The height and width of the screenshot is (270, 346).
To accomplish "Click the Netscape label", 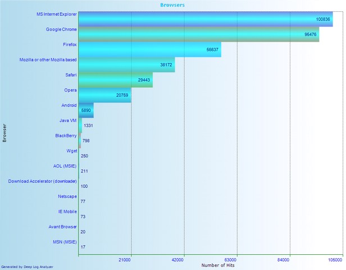I will tap(67, 196).
